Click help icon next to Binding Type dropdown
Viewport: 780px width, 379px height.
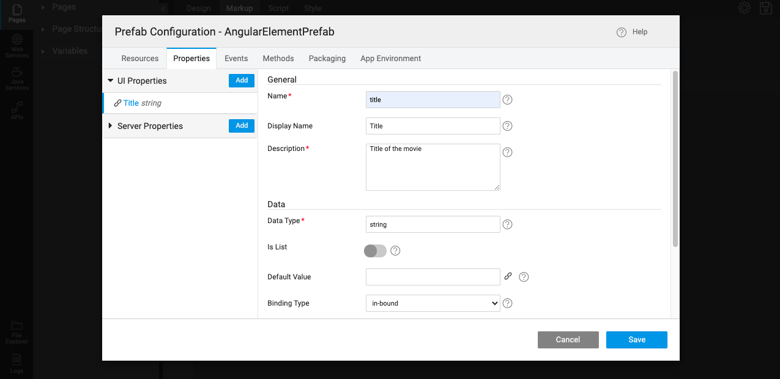click(507, 303)
